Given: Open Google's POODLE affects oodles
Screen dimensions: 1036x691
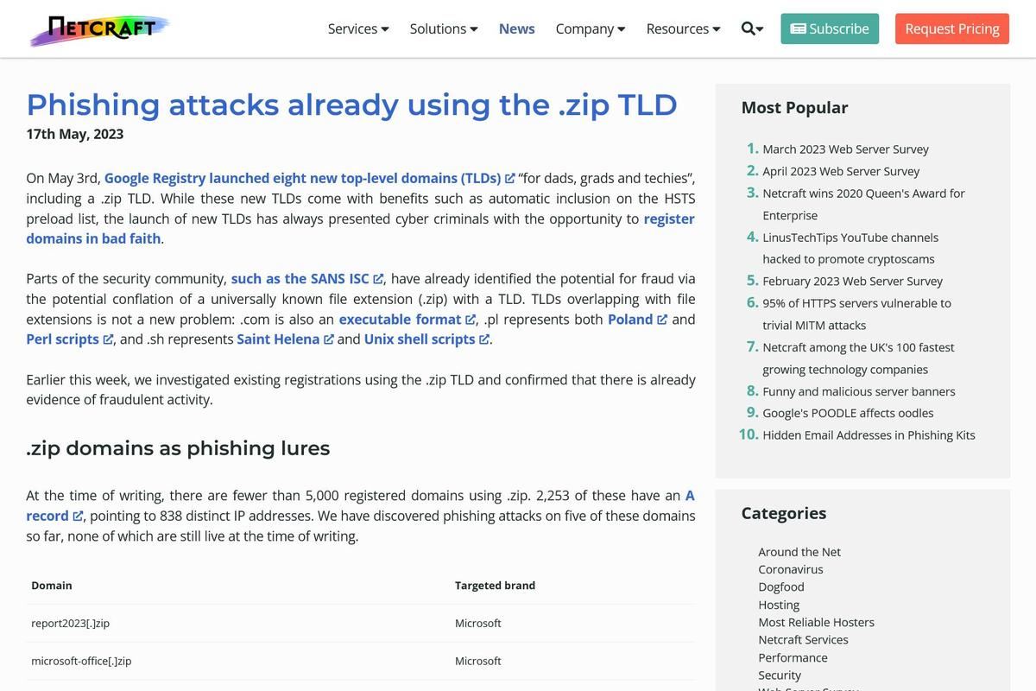Looking at the screenshot, I should pos(848,413).
